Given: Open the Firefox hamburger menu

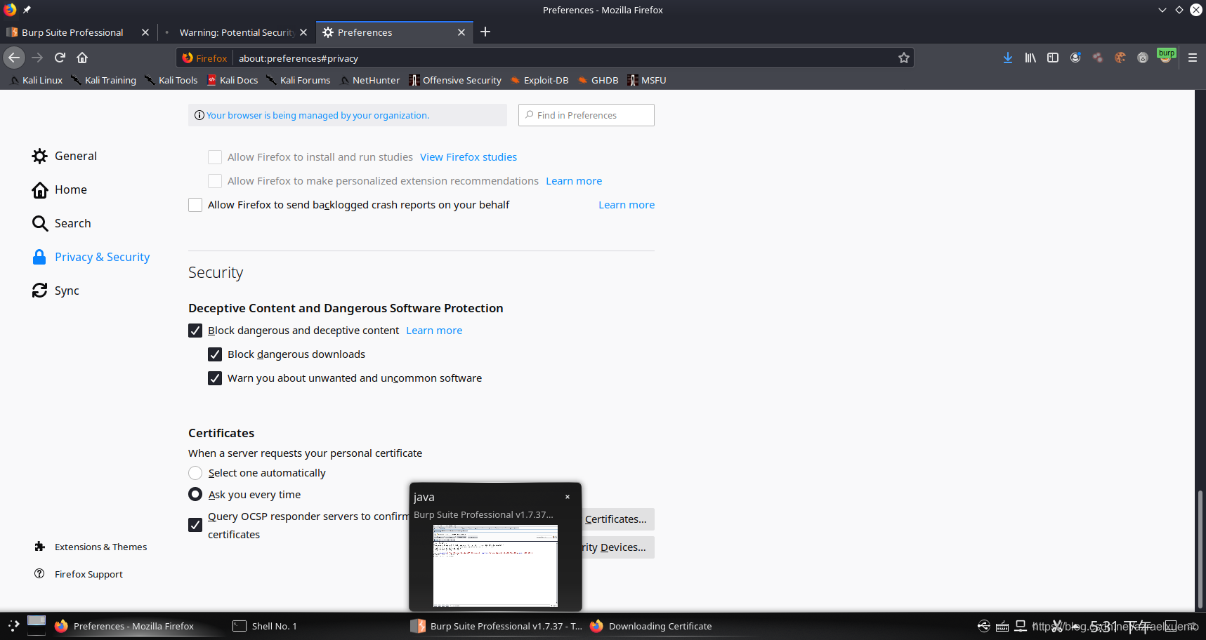Looking at the screenshot, I should tap(1193, 58).
